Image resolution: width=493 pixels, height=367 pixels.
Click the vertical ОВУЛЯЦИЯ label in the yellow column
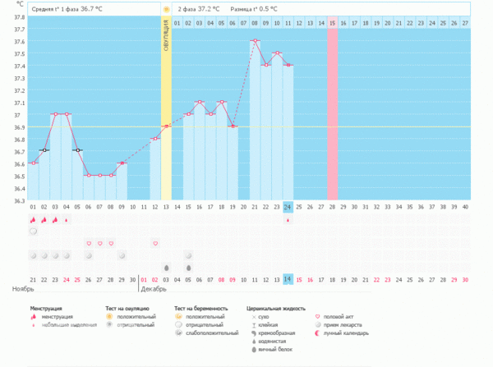tap(167, 37)
